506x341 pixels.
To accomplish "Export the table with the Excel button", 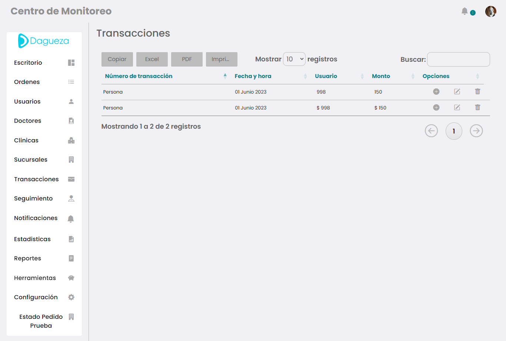I will [x=152, y=59].
